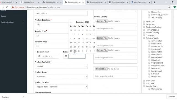Open the Product Status dropdown
Image resolution: width=177 pixels, height=100 pixels.
tap(61, 77)
